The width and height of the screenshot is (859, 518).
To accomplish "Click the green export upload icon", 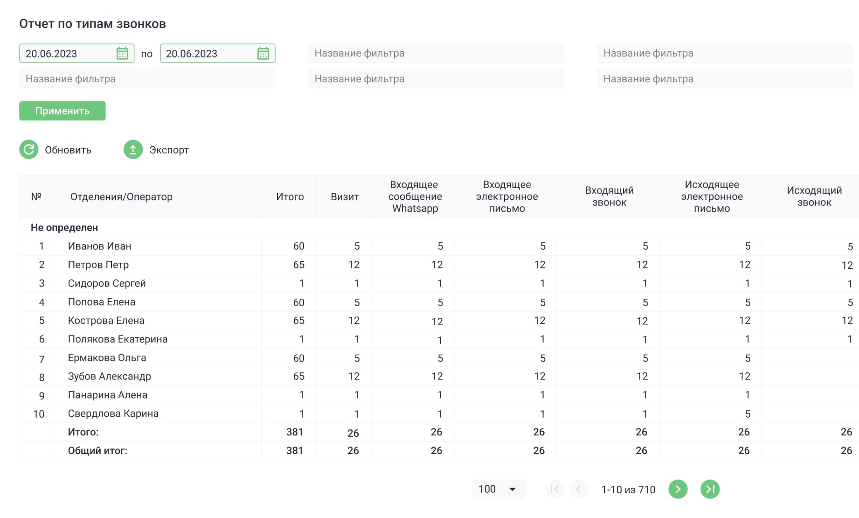I will (x=133, y=150).
